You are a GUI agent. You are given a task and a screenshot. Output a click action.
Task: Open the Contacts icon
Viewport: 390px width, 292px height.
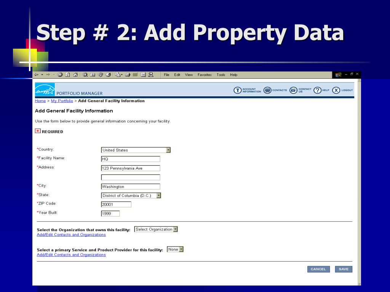pyautogui.click(x=267, y=90)
